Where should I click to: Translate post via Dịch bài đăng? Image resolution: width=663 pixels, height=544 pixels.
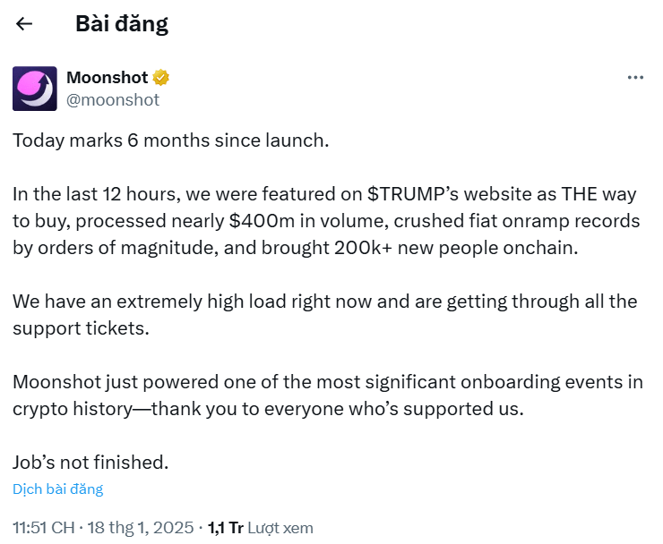(58, 489)
